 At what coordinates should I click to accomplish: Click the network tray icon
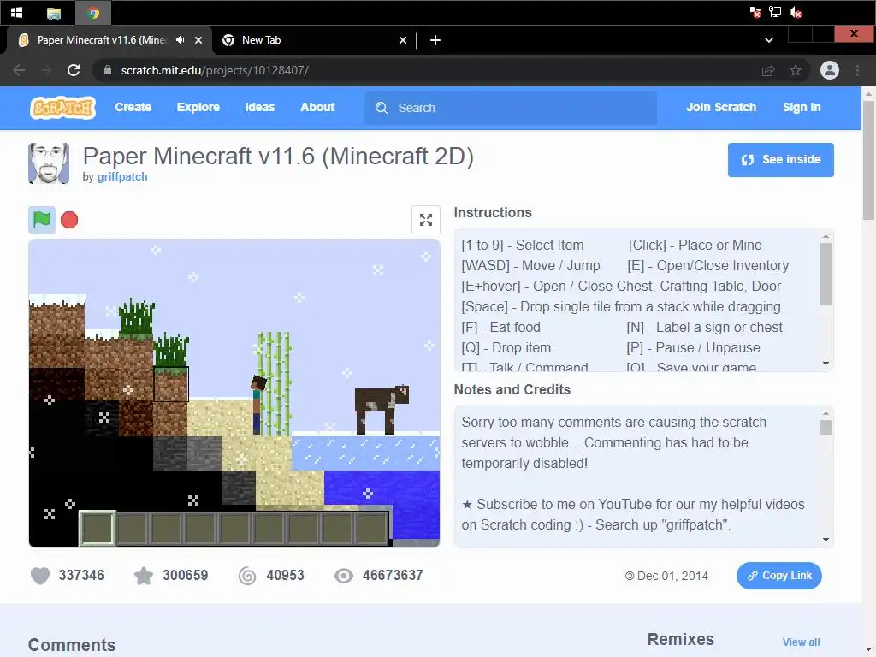pos(775,12)
